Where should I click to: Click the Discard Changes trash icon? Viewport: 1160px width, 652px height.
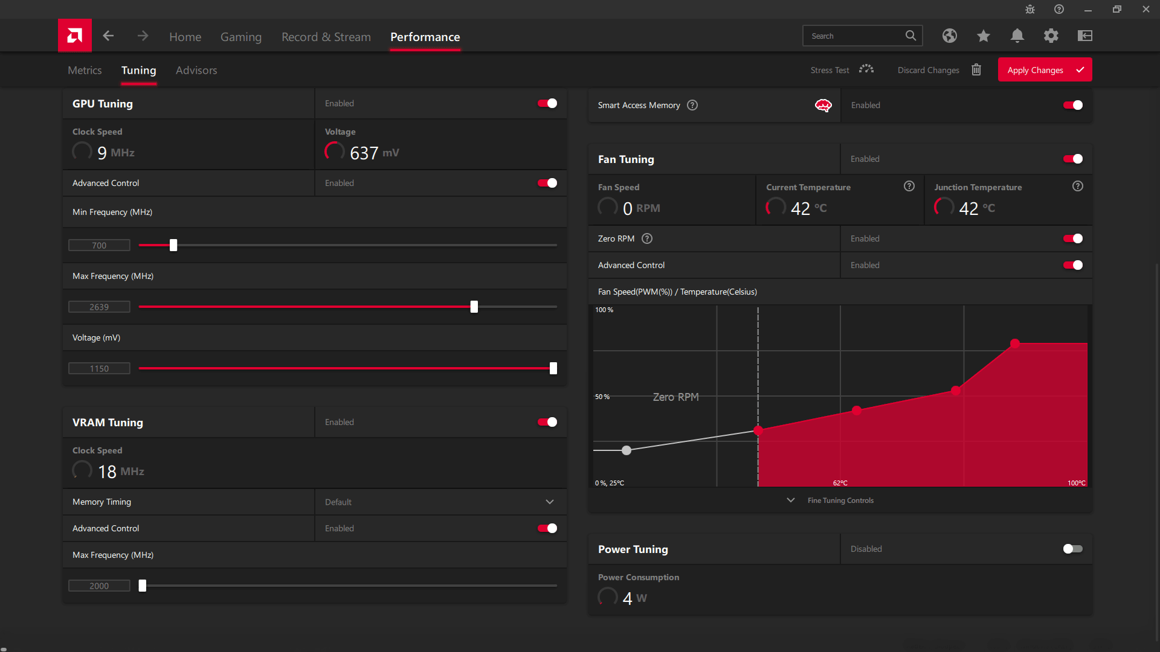point(976,70)
